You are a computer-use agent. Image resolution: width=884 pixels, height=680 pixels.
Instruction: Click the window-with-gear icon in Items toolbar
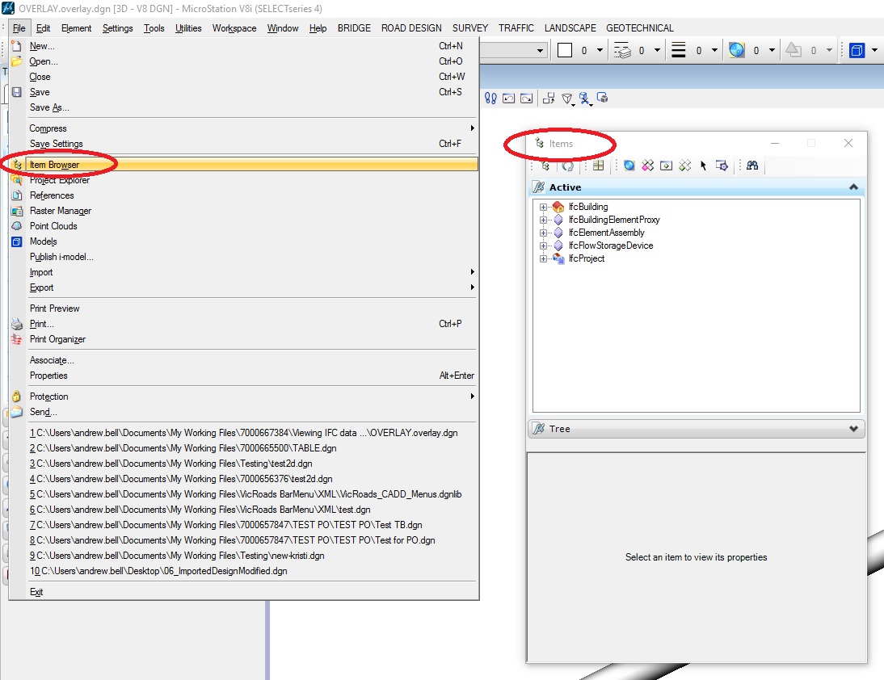pos(722,166)
